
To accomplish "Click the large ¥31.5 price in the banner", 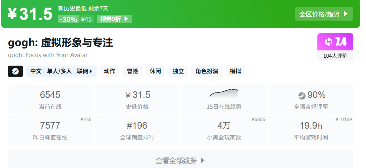I will pos(30,14).
